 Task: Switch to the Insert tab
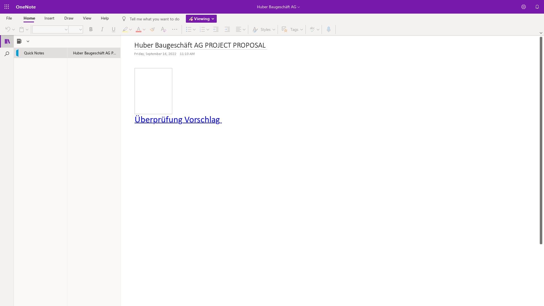(49, 18)
